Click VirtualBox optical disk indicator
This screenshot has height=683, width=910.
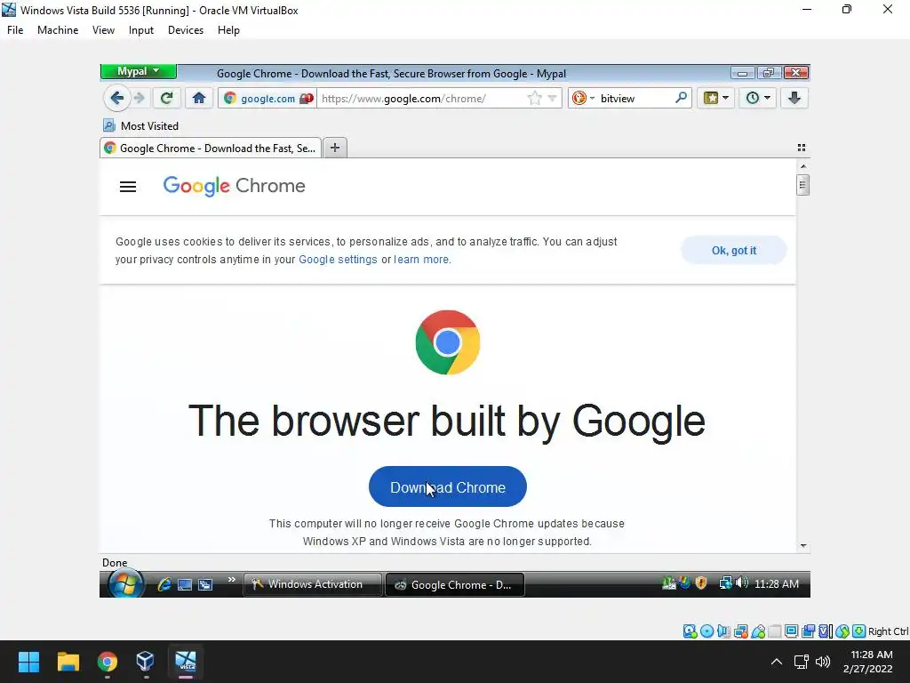(706, 631)
